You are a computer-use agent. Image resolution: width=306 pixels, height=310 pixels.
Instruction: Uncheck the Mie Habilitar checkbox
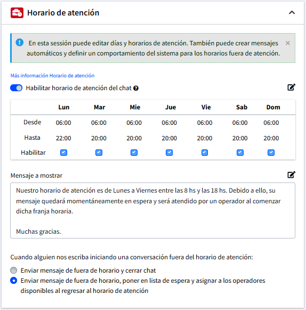134,153
